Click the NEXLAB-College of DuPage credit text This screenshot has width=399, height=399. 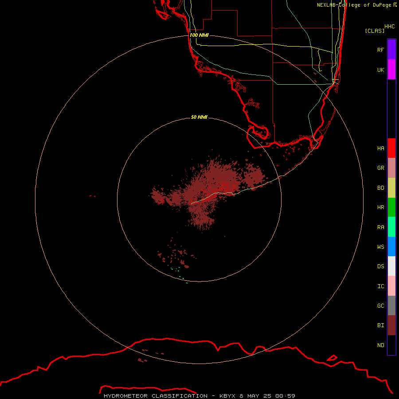pyautogui.click(x=357, y=5)
